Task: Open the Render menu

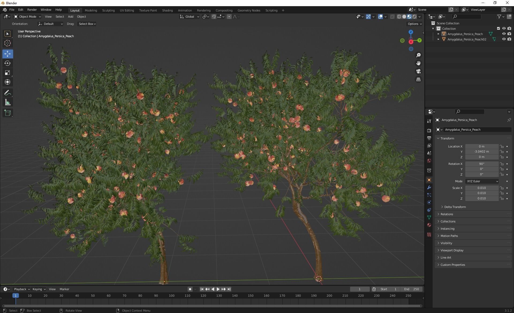Action: click(32, 10)
